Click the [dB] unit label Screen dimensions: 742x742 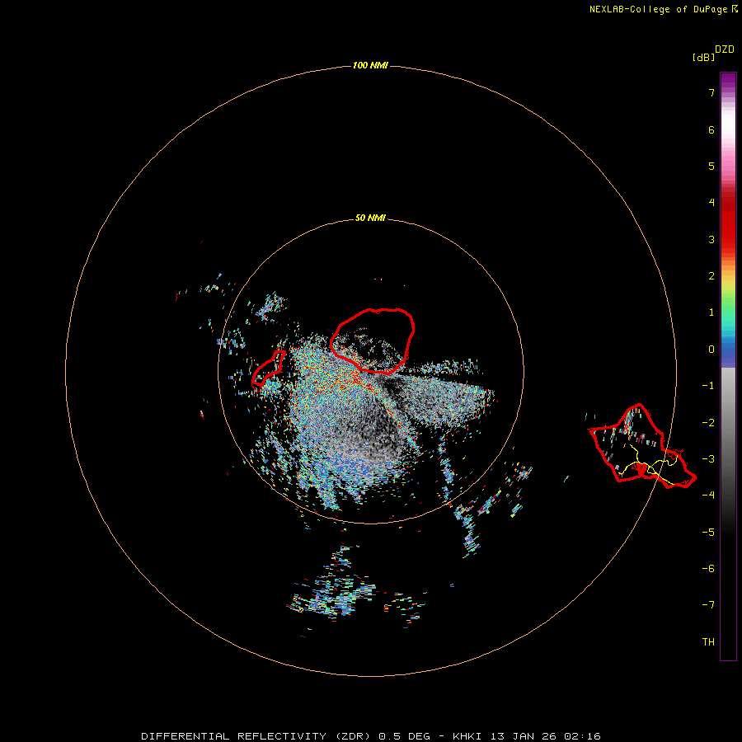point(703,57)
